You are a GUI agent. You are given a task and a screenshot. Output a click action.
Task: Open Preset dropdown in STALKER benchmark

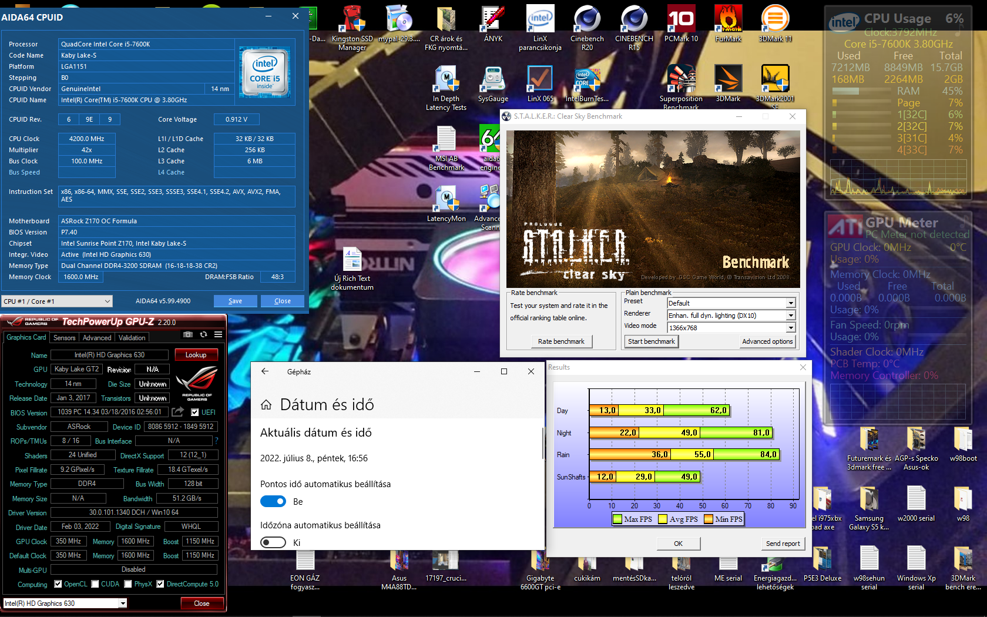[731, 303]
